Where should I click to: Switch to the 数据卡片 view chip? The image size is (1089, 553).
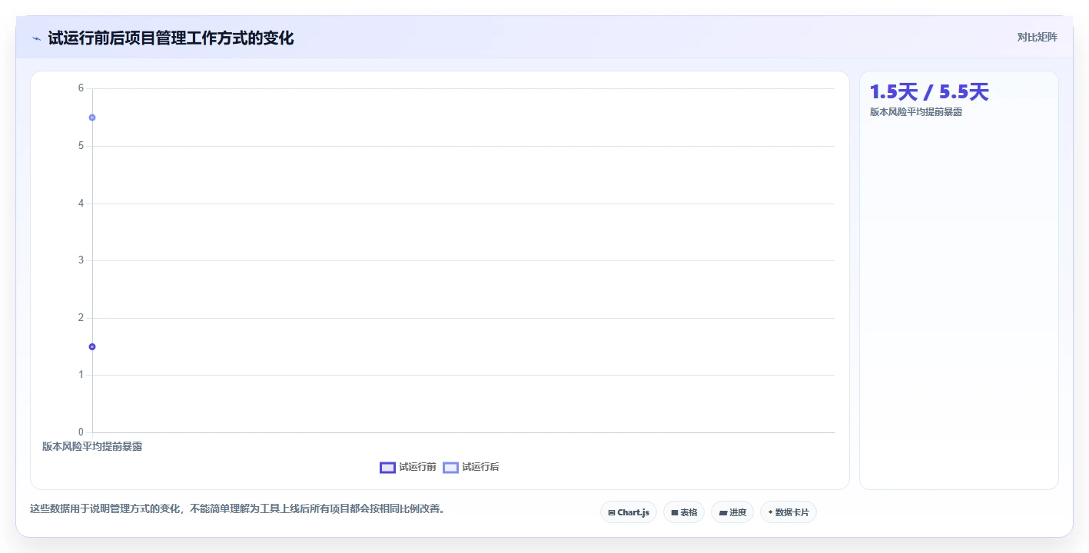point(789,512)
